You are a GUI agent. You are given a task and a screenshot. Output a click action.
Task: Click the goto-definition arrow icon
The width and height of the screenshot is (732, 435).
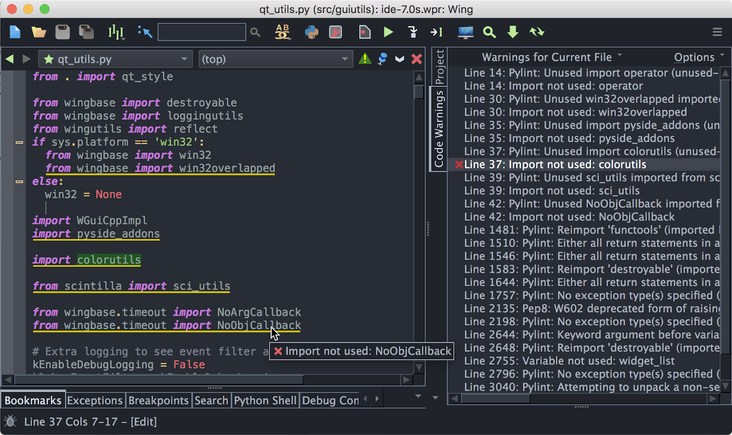tap(145, 32)
